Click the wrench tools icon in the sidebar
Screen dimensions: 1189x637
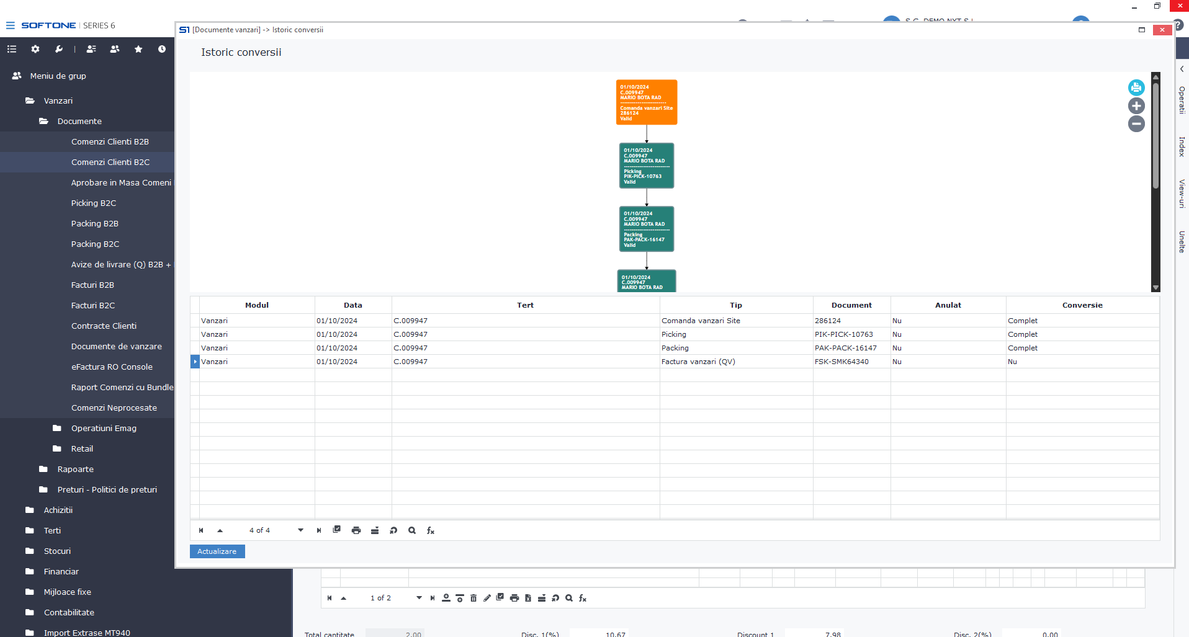(x=59, y=49)
